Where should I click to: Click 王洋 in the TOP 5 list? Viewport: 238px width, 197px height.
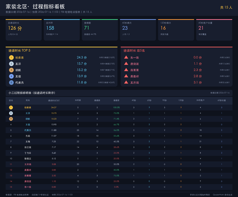18,64
